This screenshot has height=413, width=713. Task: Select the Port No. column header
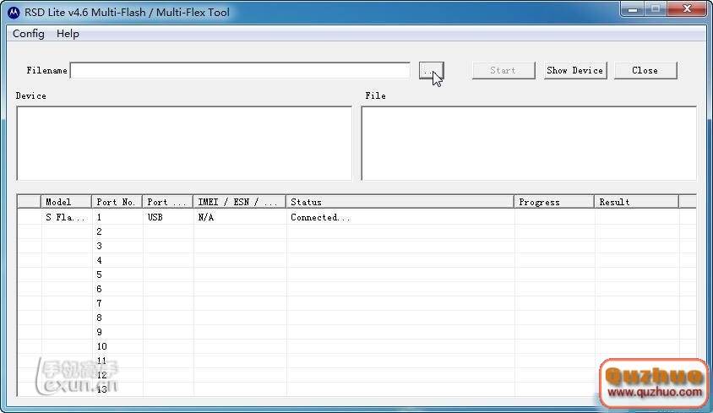tap(117, 202)
